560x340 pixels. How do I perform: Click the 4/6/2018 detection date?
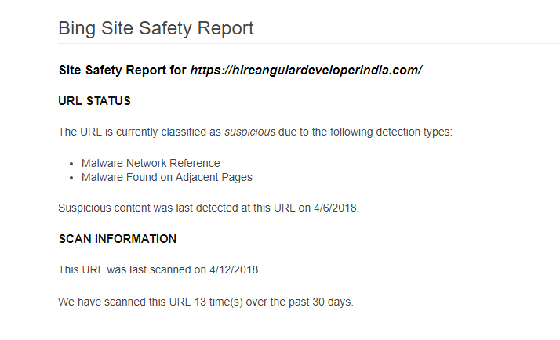click(x=335, y=208)
